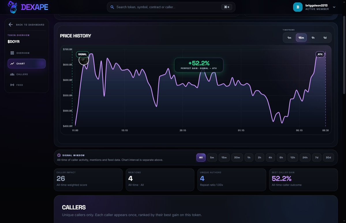The height and width of the screenshot is (223, 346).
Task: Click the SIGNAL marker on chart
Action: [x=82, y=54]
